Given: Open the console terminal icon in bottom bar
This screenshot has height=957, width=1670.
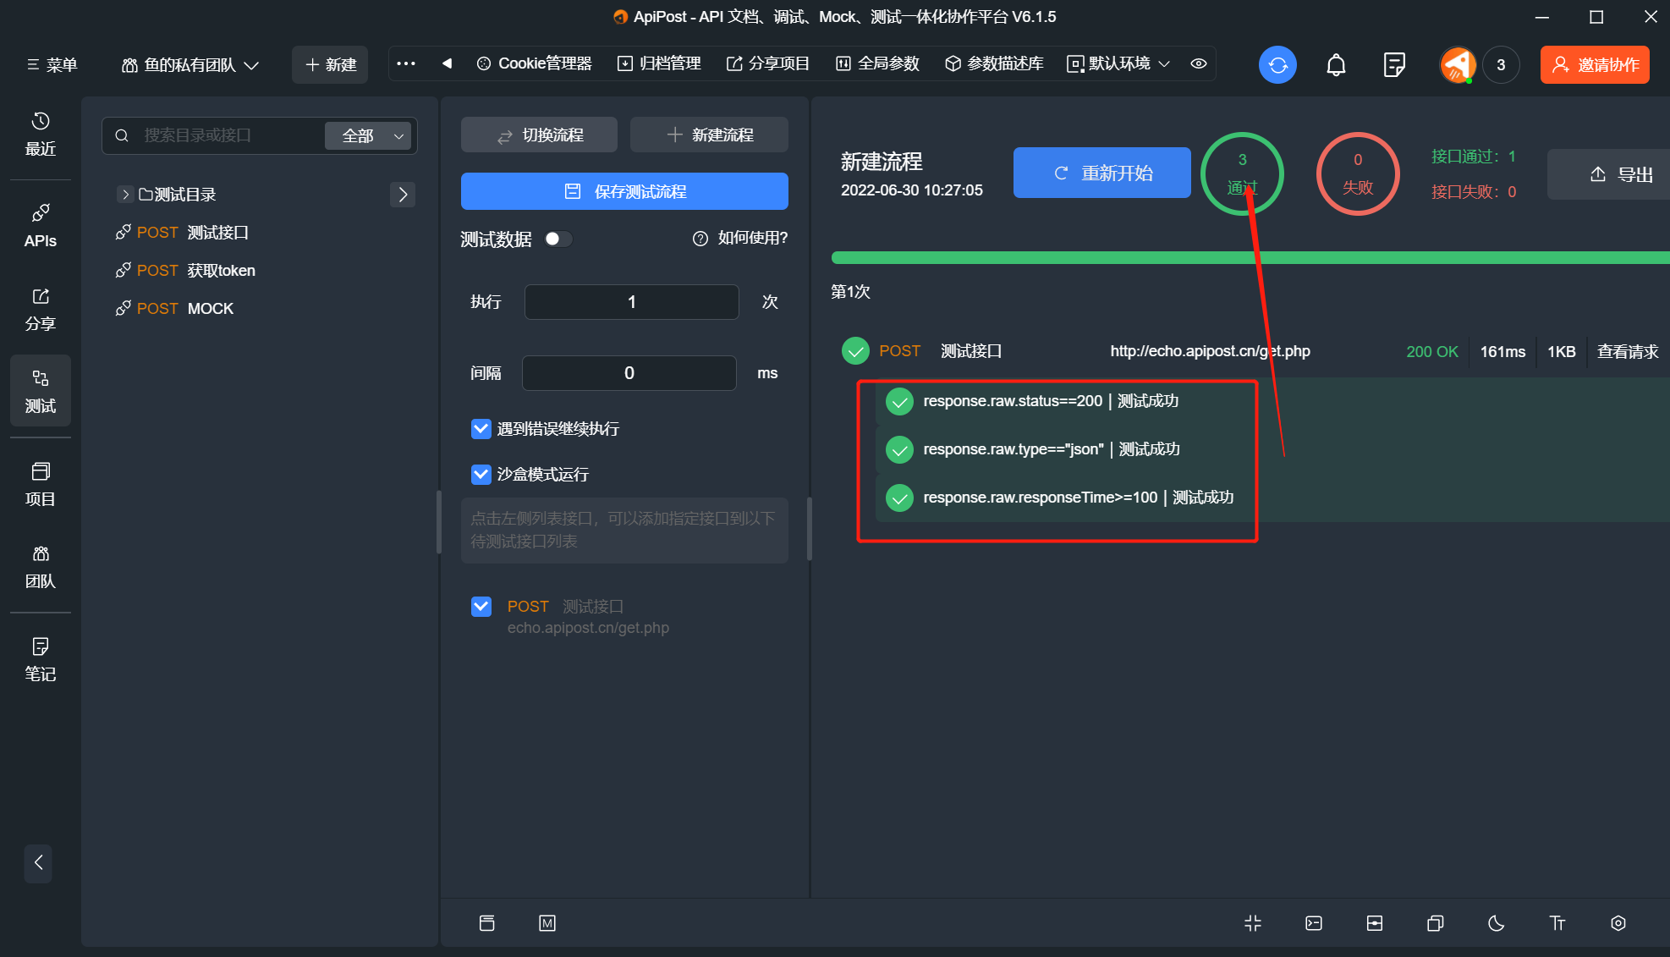Looking at the screenshot, I should coord(1314,923).
